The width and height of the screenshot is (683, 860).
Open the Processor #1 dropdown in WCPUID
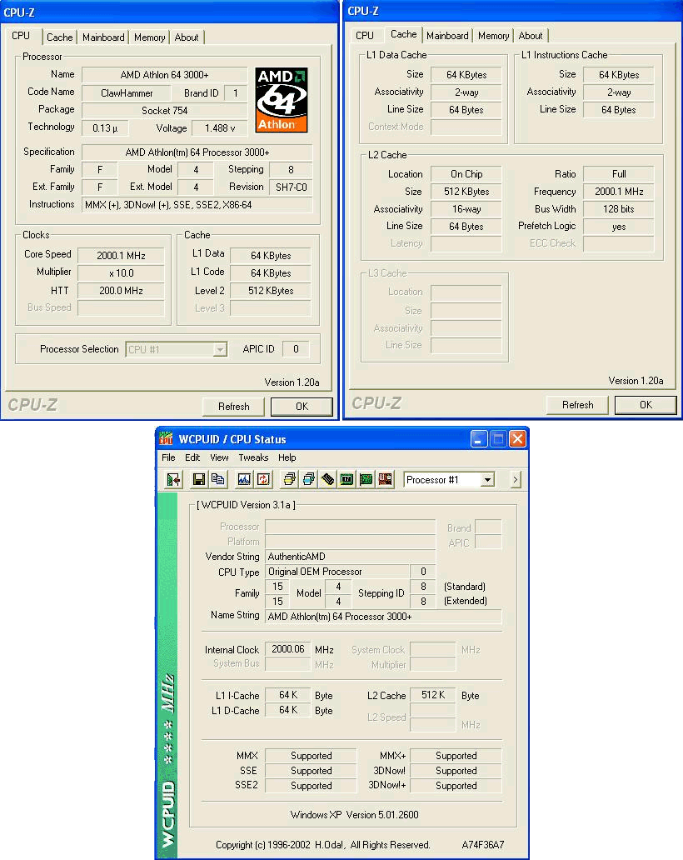[x=487, y=480]
